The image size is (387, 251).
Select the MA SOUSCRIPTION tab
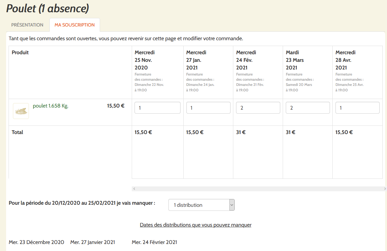pos(75,25)
